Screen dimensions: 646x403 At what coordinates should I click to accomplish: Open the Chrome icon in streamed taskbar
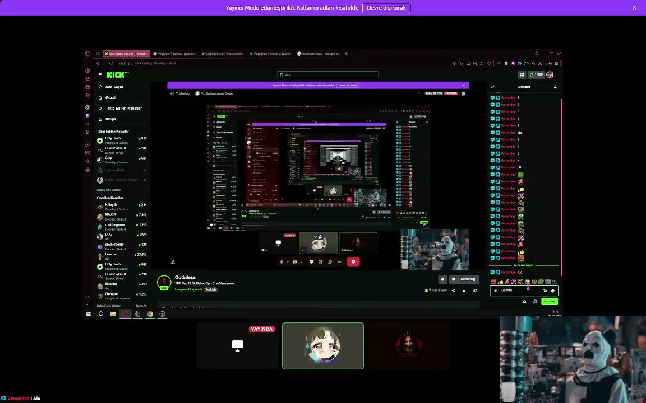pos(150,314)
